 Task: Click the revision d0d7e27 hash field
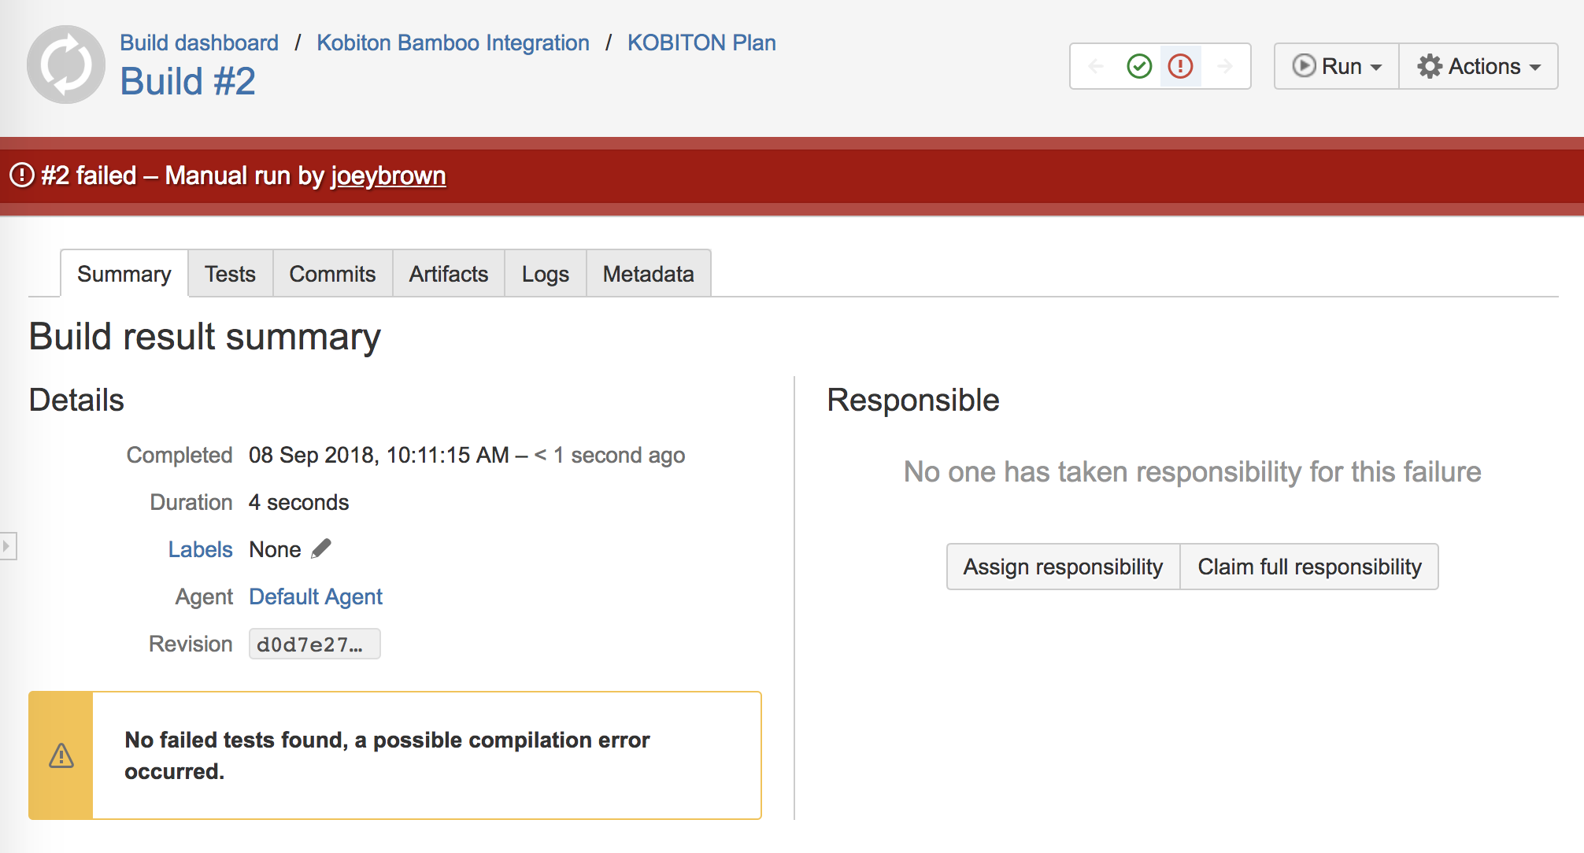point(314,644)
